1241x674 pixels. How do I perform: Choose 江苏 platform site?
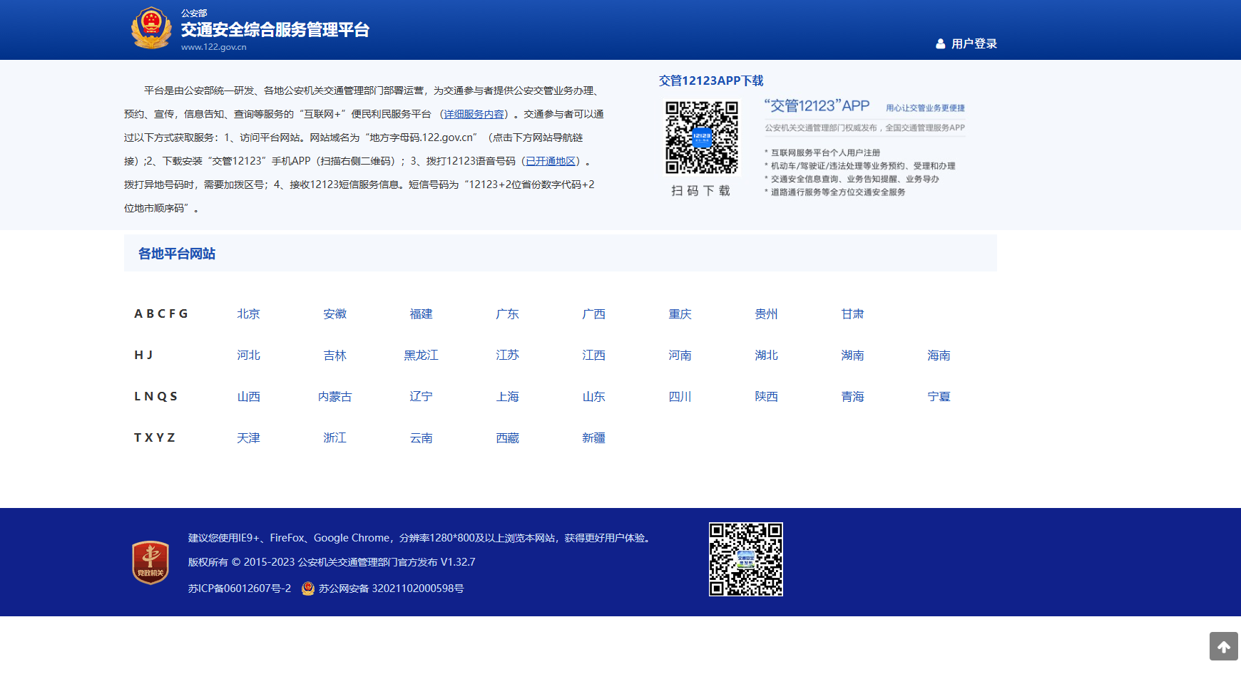pyautogui.click(x=508, y=356)
